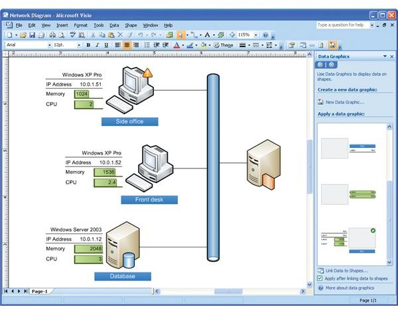Select the Database label
Viewport: 398px width, 309px height.
click(x=123, y=277)
